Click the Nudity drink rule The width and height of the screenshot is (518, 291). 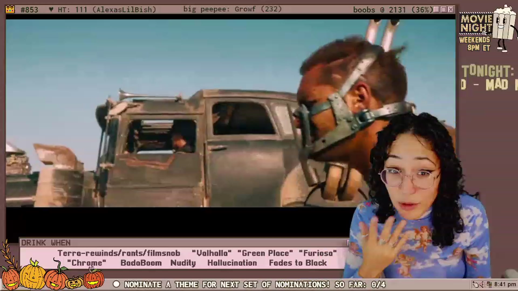coord(183,263)
